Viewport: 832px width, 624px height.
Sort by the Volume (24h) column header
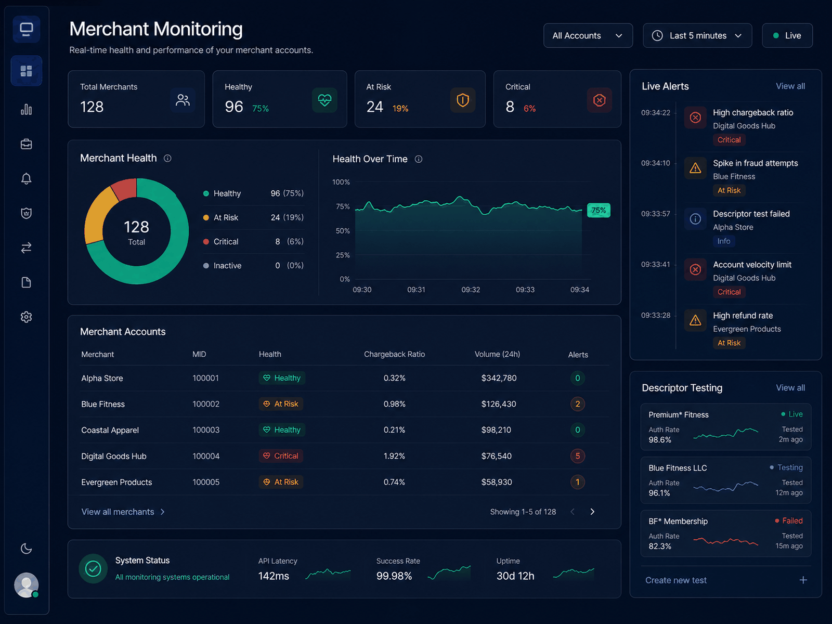[497, 354]
